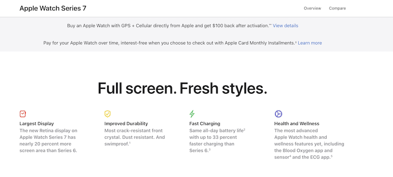Click the Retina display description paragraph
This screenshot has height=177, width=393.
point(48,141)
